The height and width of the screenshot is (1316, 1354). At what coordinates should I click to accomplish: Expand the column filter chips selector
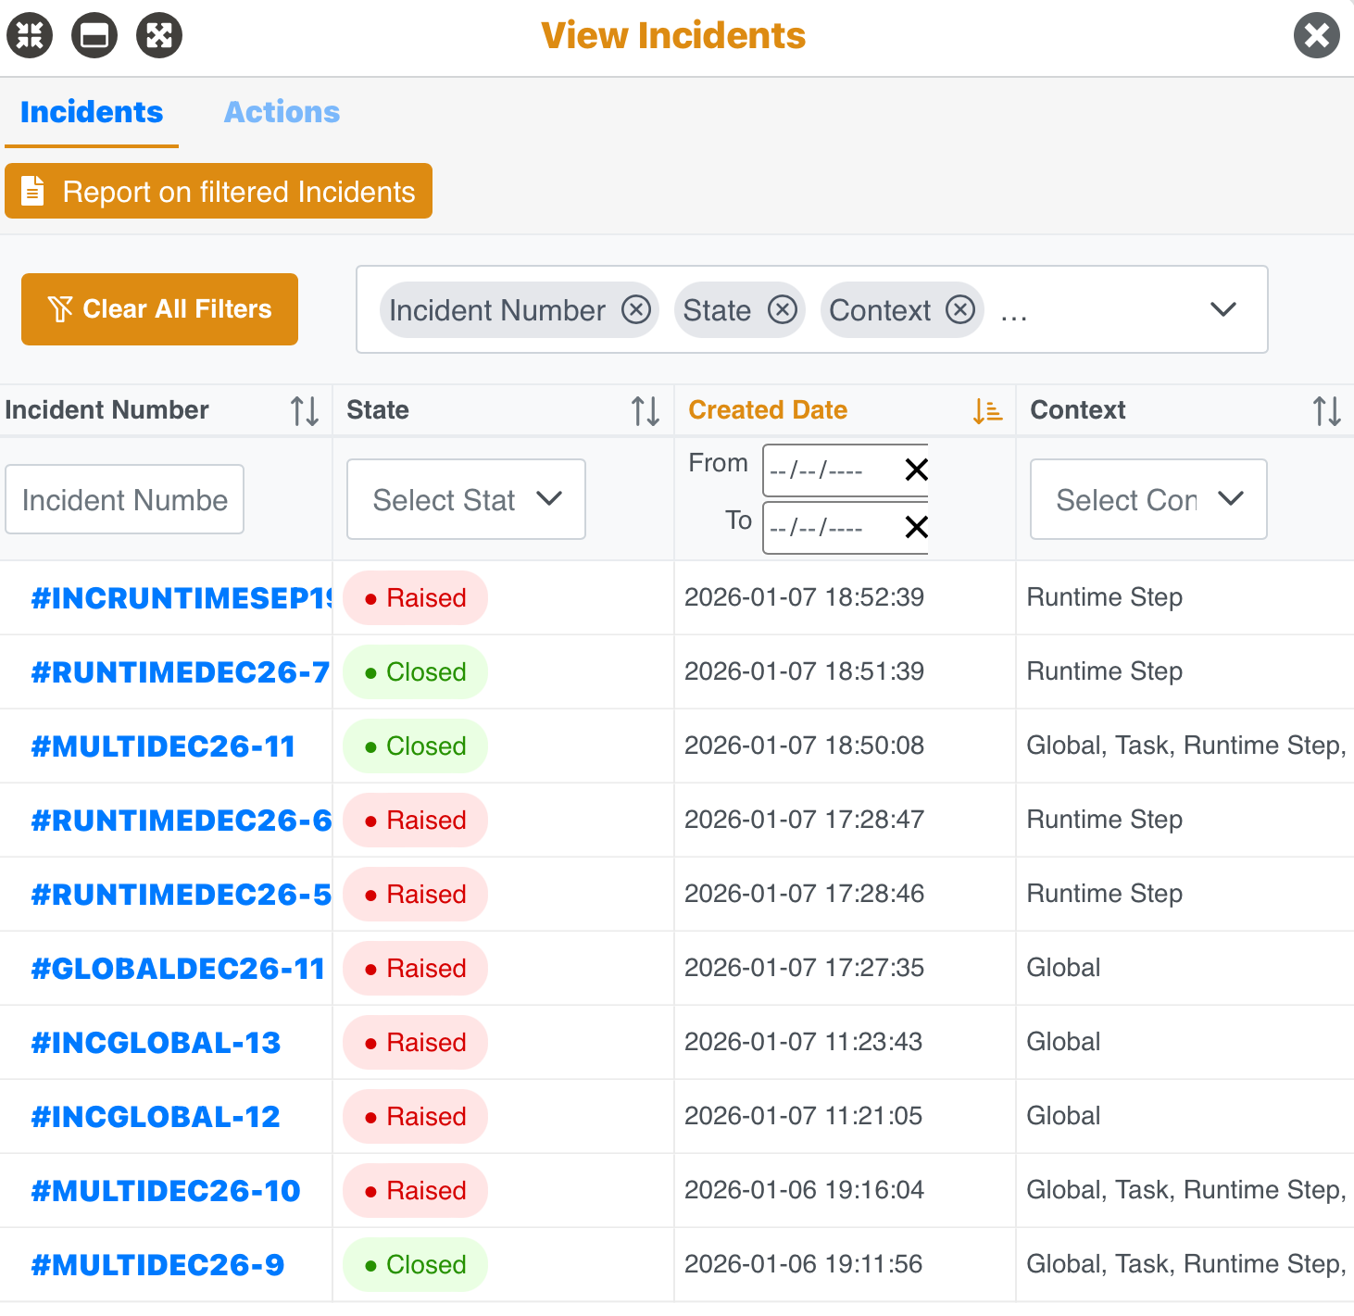coord(1223,309)
